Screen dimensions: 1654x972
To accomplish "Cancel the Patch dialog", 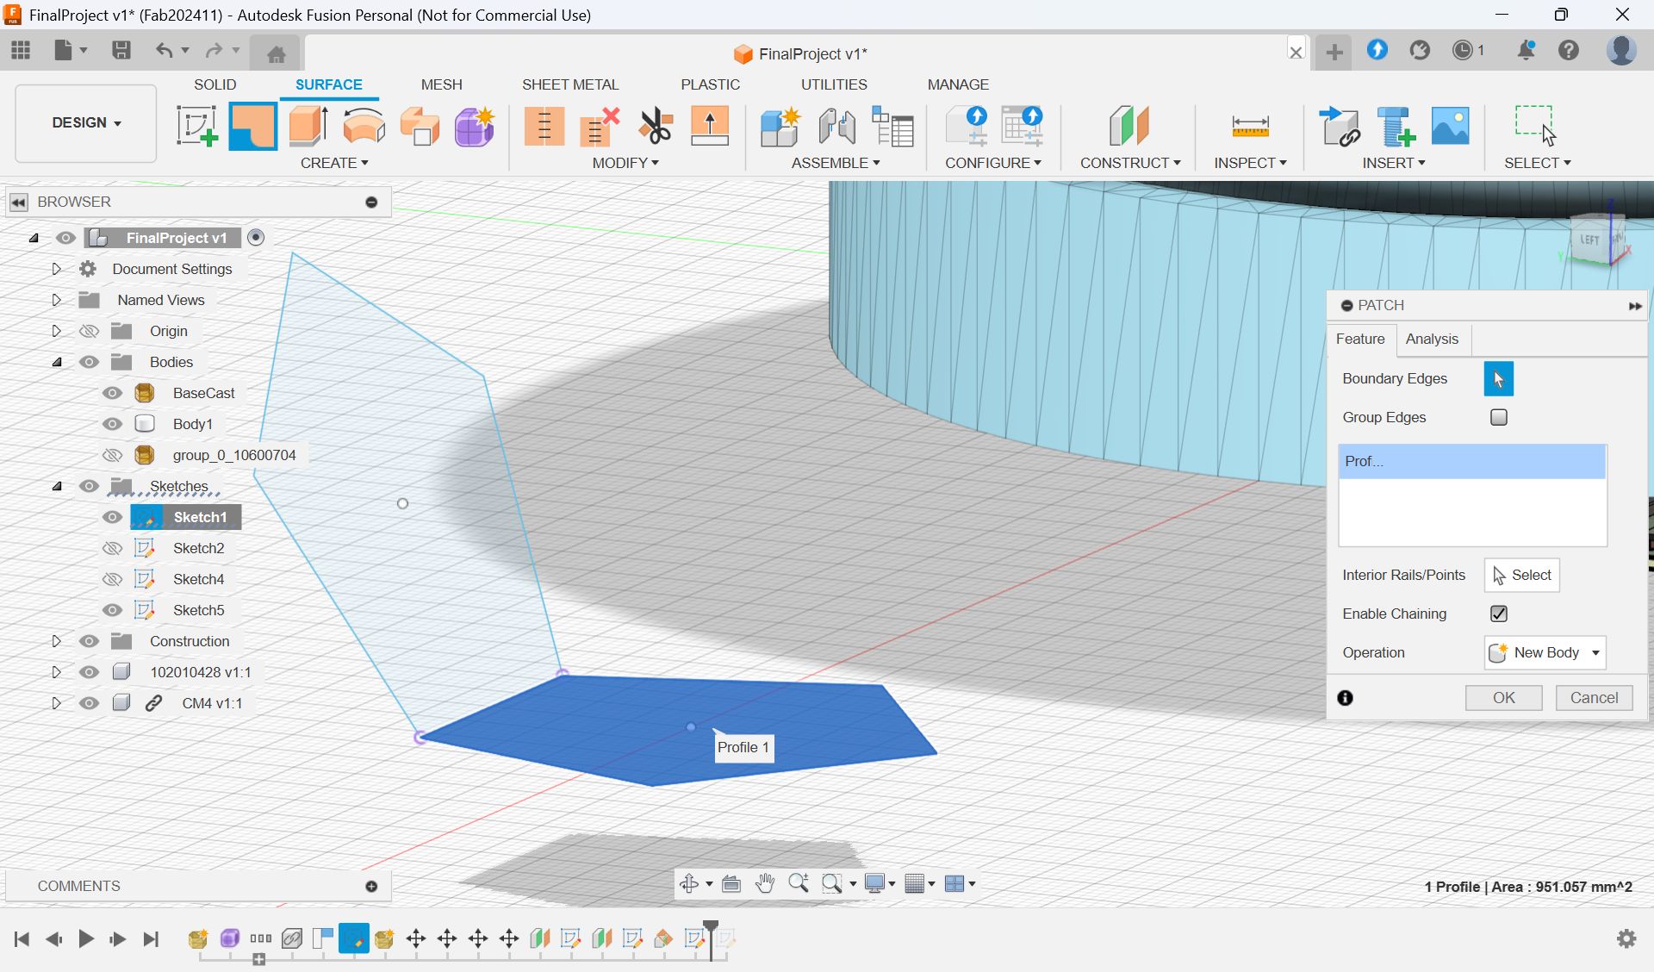I will click(x=1594, y=698).
